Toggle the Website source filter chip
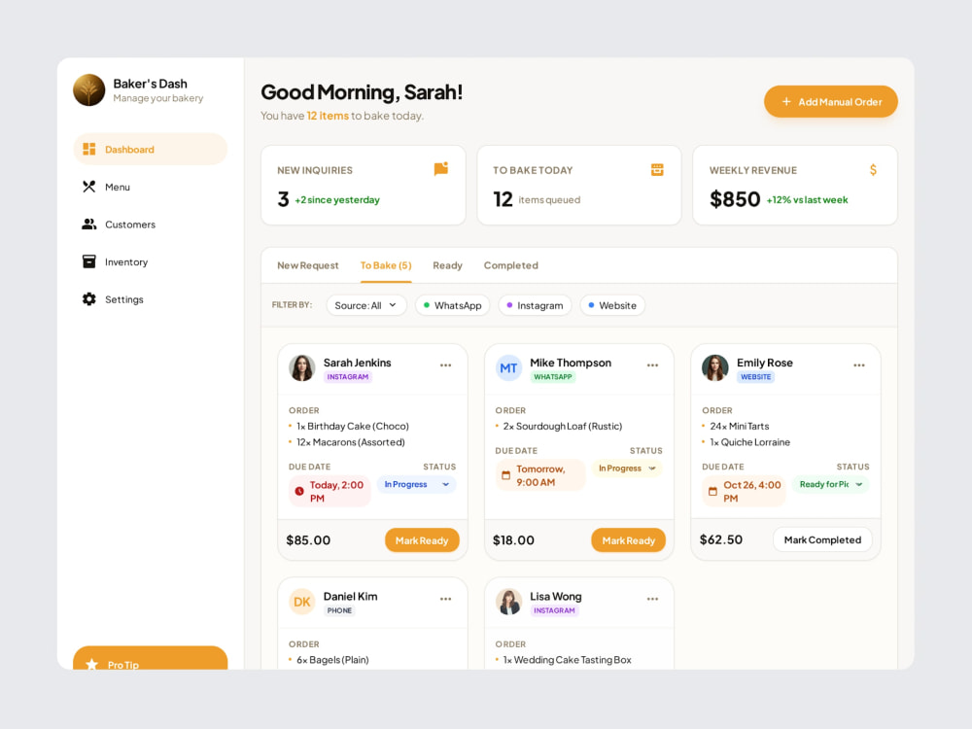This screenshot has height=729, width=972. click(x=611, y=305)
